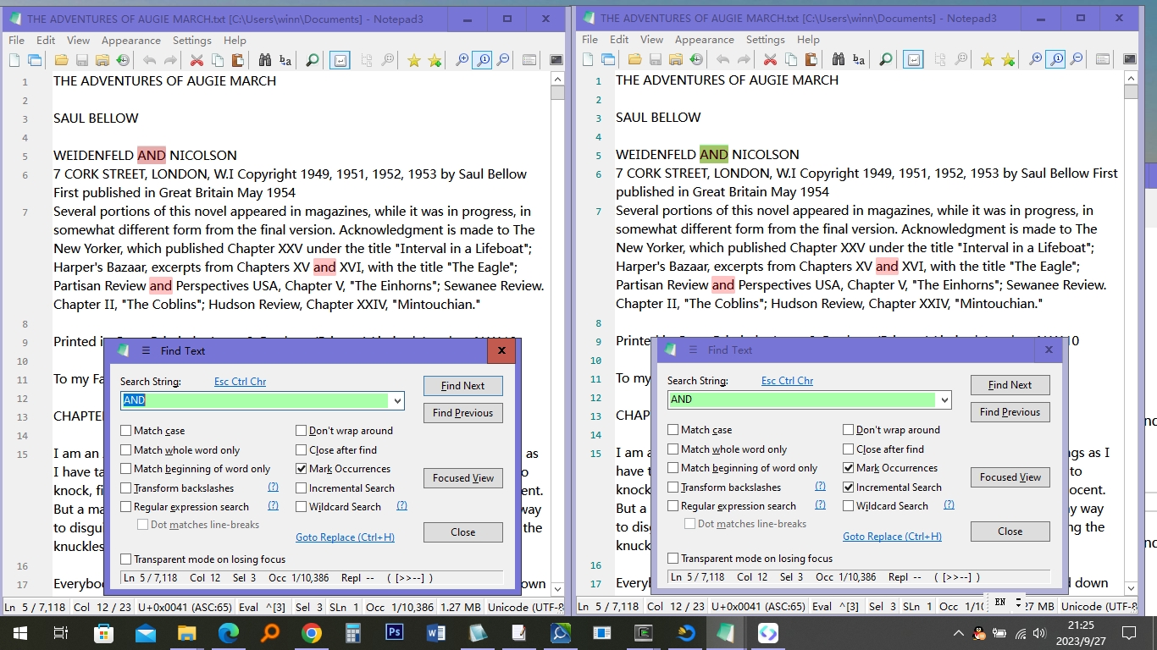Expand the Appearance menu
This screenshot has height=650, width=1157.
(131, 40)
